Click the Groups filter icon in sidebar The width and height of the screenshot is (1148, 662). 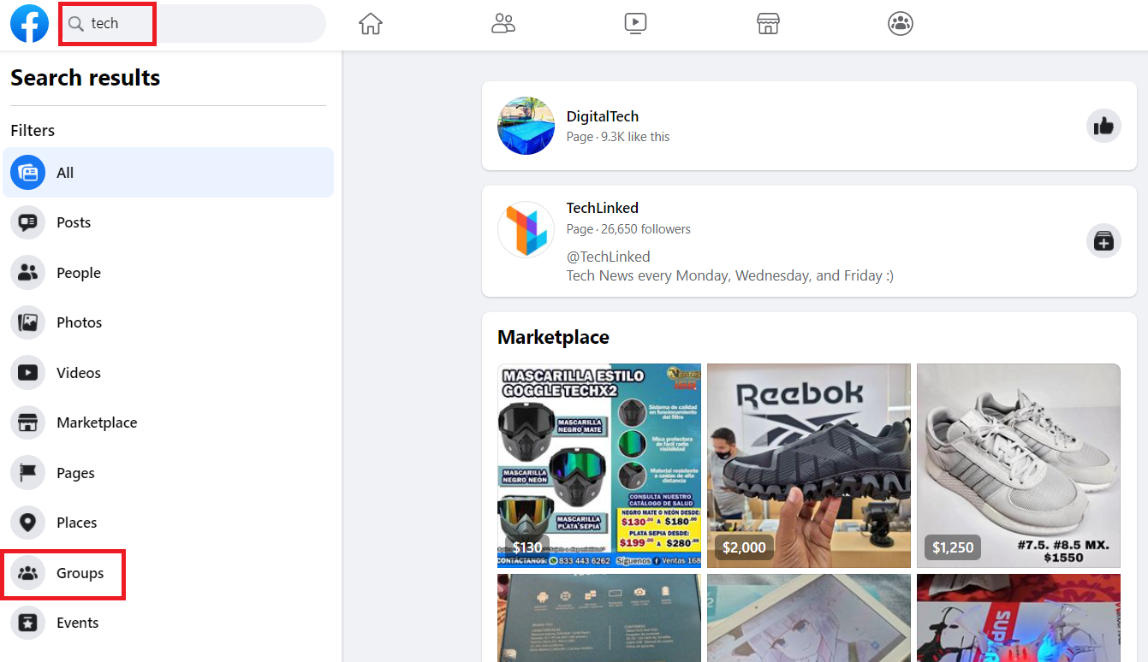tap(28, 573)
